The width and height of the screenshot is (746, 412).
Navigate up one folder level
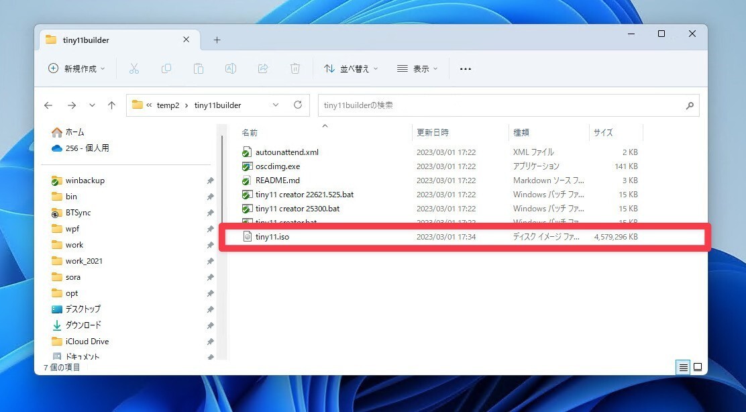coord(112,105)
